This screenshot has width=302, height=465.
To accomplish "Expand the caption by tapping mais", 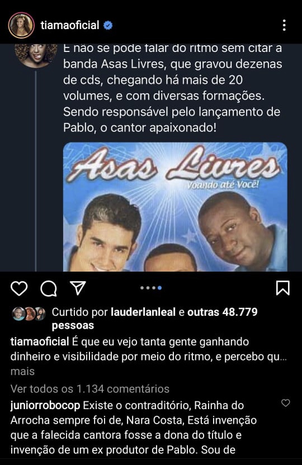I will click(x=22, y=371).
